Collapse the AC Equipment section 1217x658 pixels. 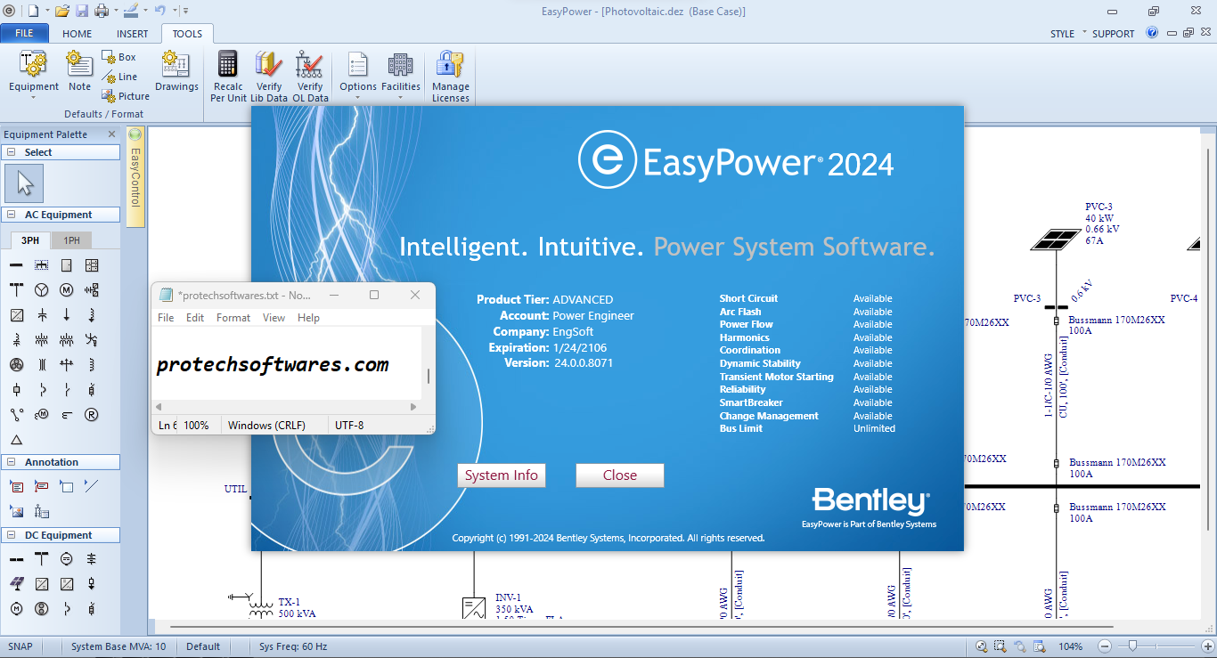(12, 215)
